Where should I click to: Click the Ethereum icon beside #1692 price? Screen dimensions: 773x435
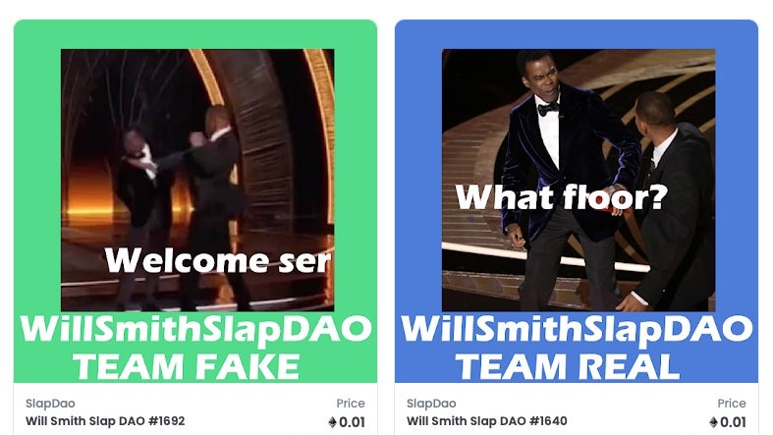(x=332, y=422)
